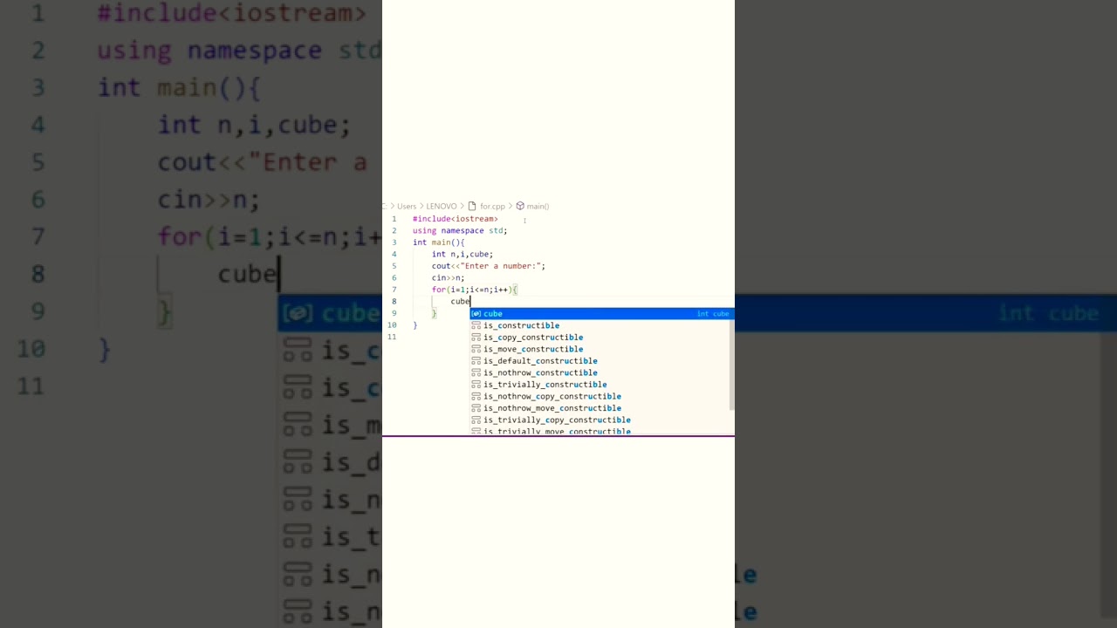1117x628 pixels.
Task: Click the struct icon beside is_move_constructible
Action: point(476,349)
